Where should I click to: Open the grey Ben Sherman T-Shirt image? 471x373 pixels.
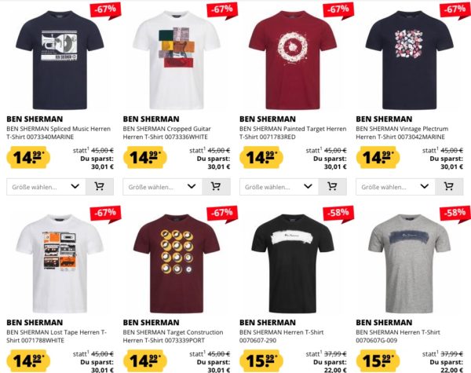click(x=409, y=263)
